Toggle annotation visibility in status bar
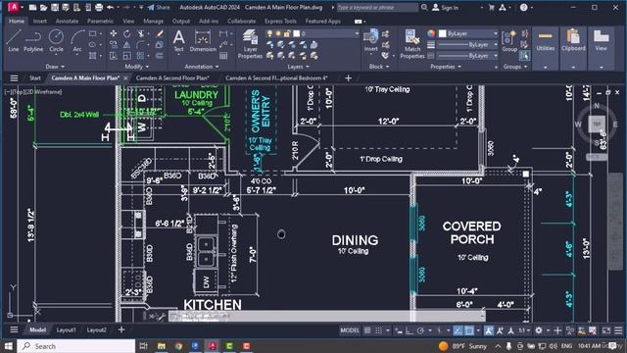This screenshot has width=627, height=353. [x=489, y=330]
